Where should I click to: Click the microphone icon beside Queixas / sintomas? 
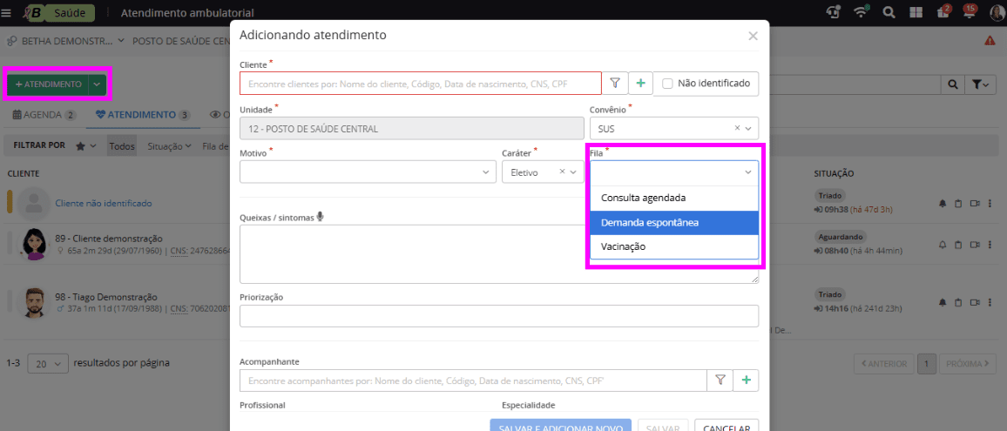click(x=321, y=217)
